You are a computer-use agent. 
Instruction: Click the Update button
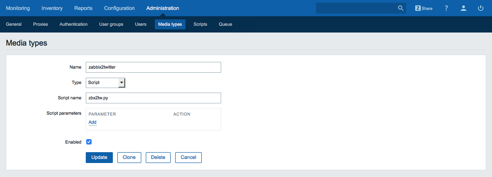coord(99,158)
